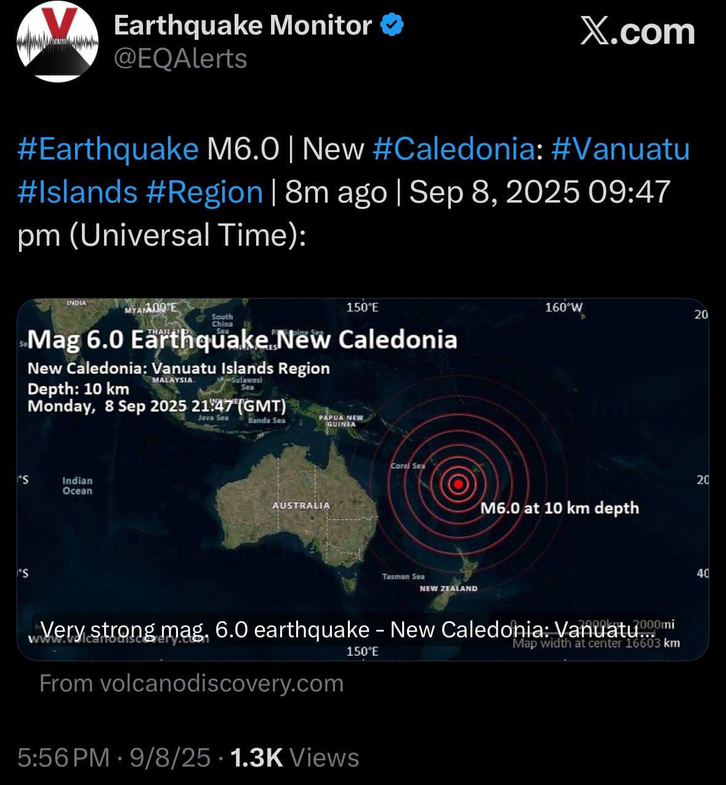The width and height of the screenshot is (726, 785).
Task: Follow the #Vanuatu hashtag link
Action: click(620, 149)
